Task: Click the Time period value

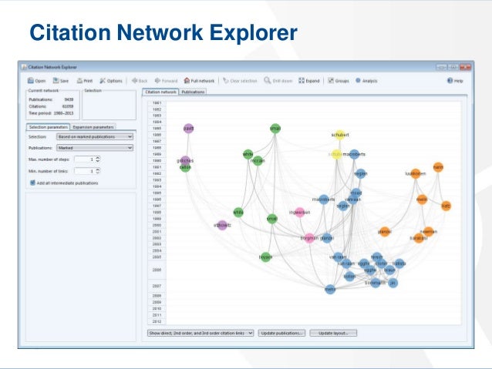Action: tap(63, 113)
